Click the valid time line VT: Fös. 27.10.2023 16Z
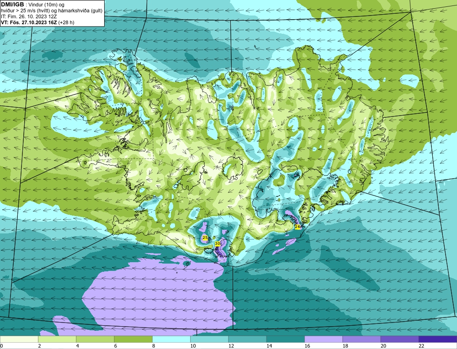This screenshot has height=349, width=457. (29, 22)
